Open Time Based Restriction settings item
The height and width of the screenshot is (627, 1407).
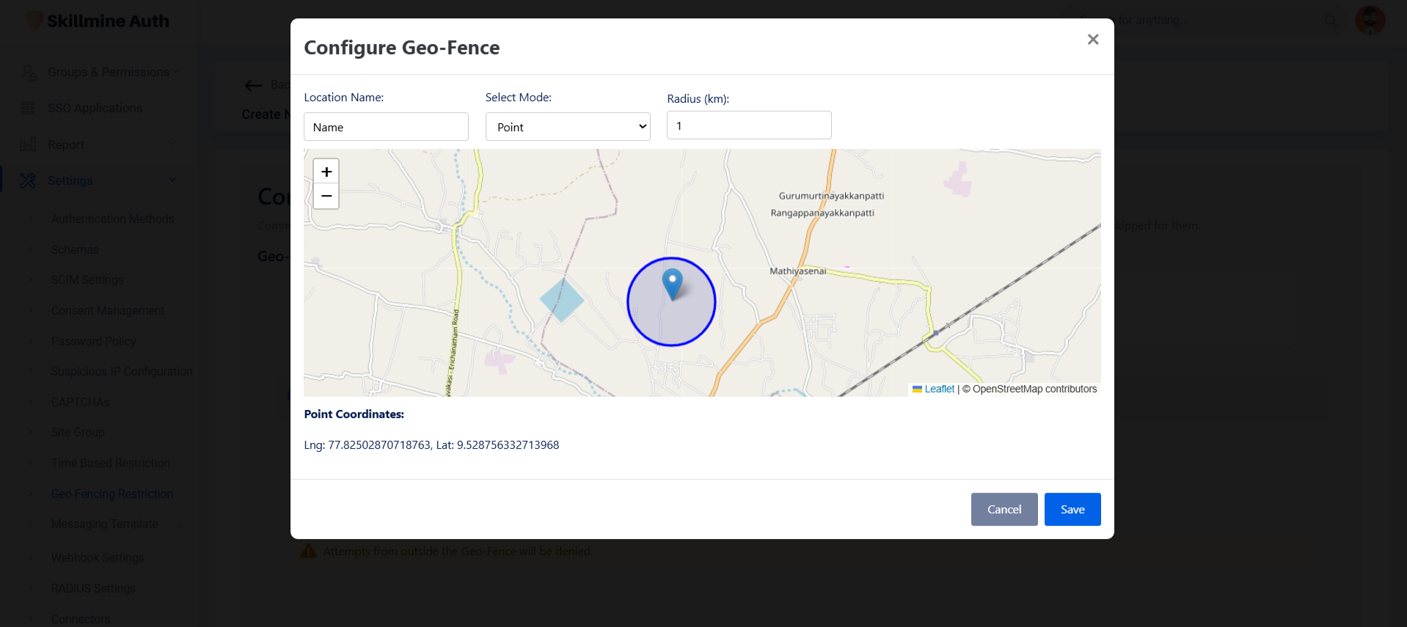tap(111, 463)
